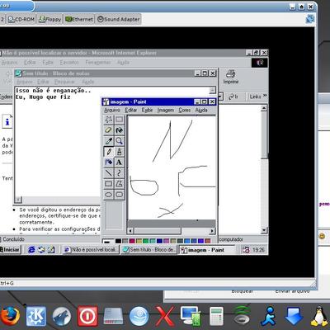This screenshot has height=330, width=330.
Task: Select the Airbrush spray tool
Action: click(x=109, y=163)
